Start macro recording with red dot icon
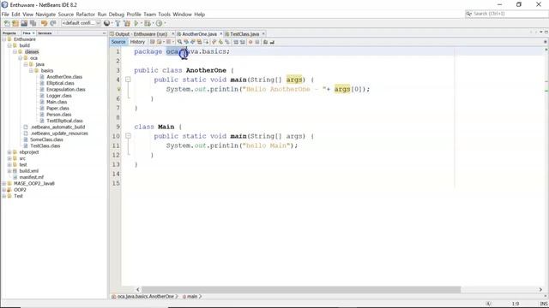The width and height of the screenshot is (549, 308). 250,42
